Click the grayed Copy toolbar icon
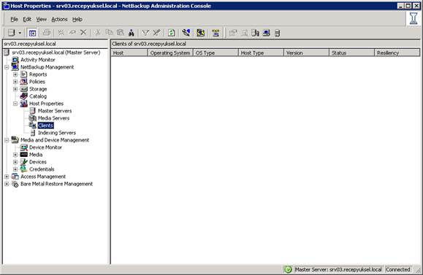Screen dimensions: 423x275 (x=109, y=33)
